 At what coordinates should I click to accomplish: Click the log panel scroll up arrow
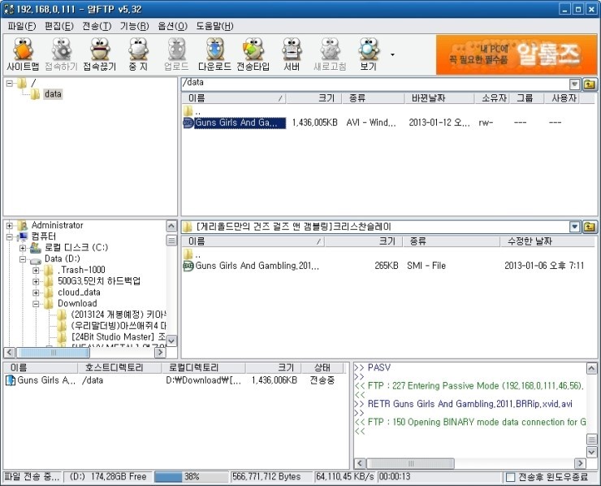click(591, 369)
